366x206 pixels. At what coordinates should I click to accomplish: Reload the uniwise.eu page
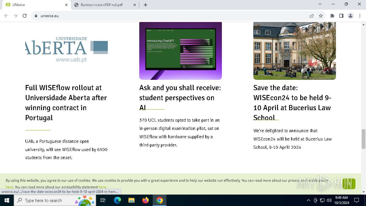[x=25, y=16]
